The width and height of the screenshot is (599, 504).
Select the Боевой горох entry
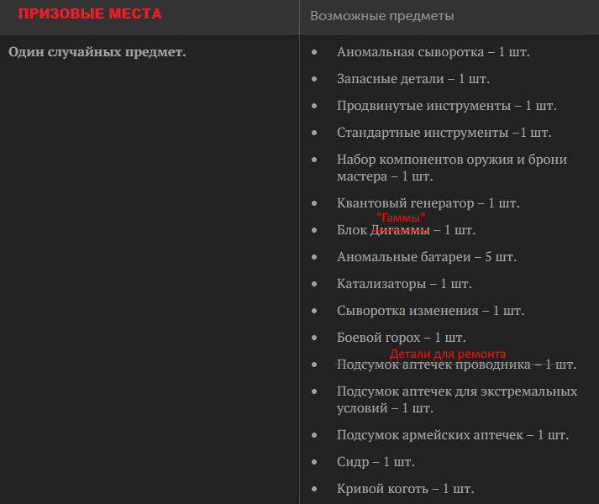(401, 338)
